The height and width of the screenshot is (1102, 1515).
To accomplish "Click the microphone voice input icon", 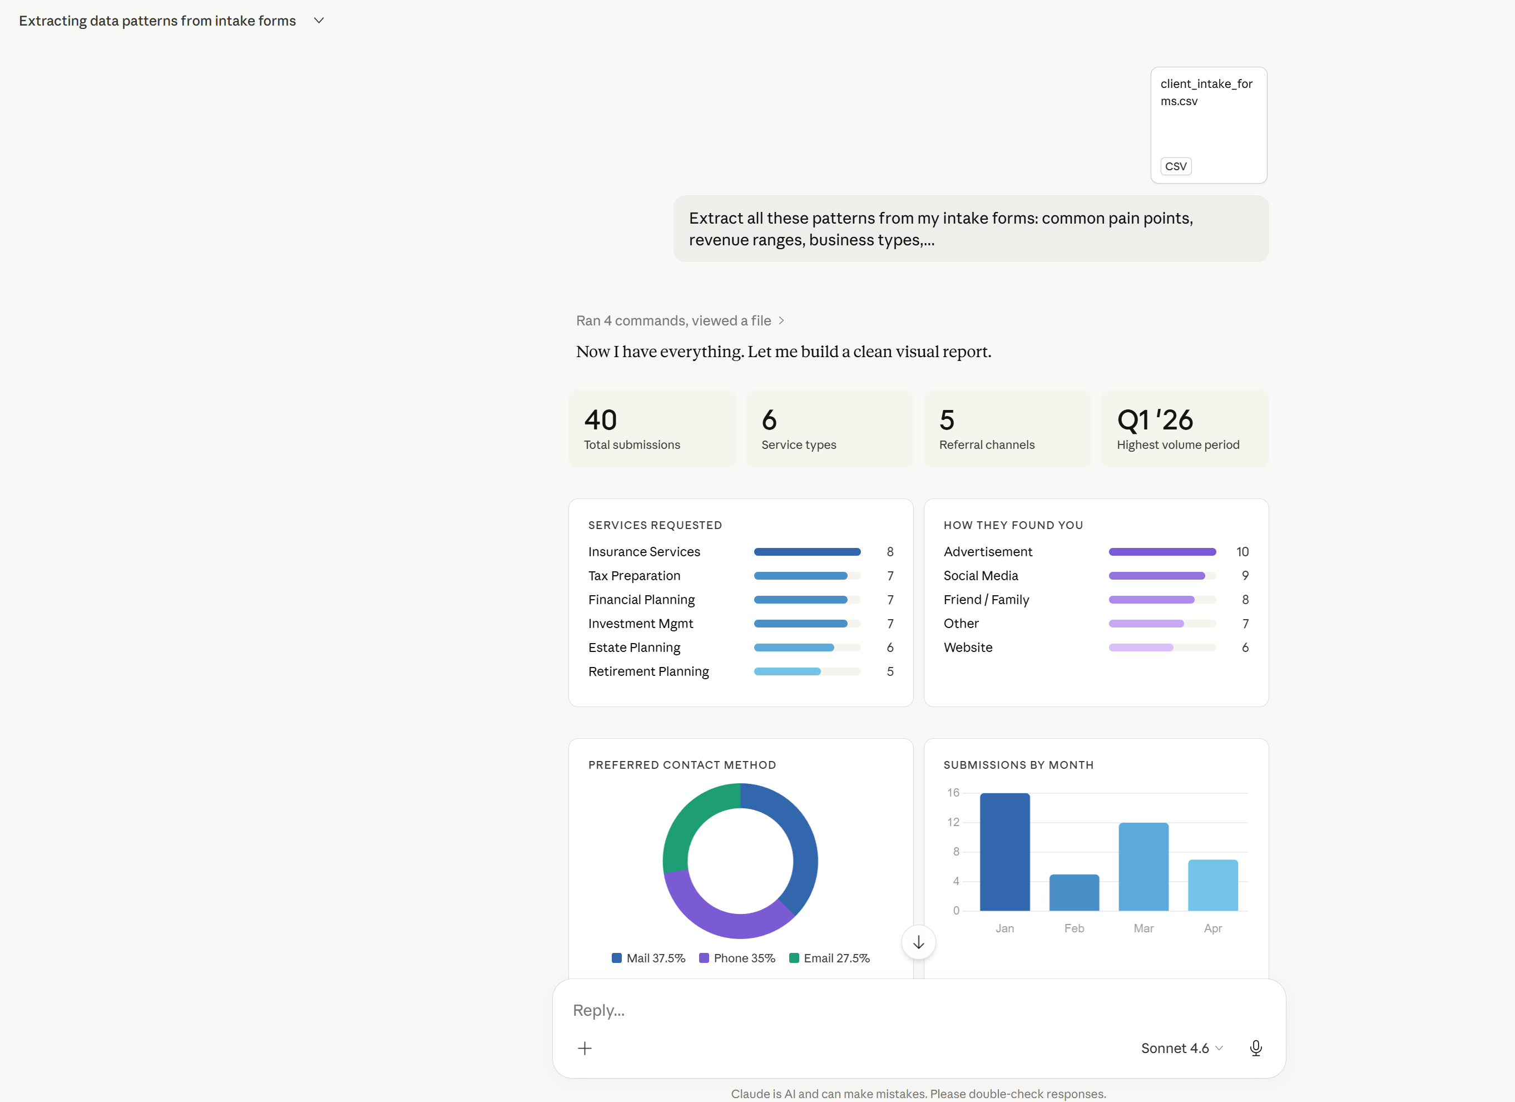I will tap(1256, 1048).
